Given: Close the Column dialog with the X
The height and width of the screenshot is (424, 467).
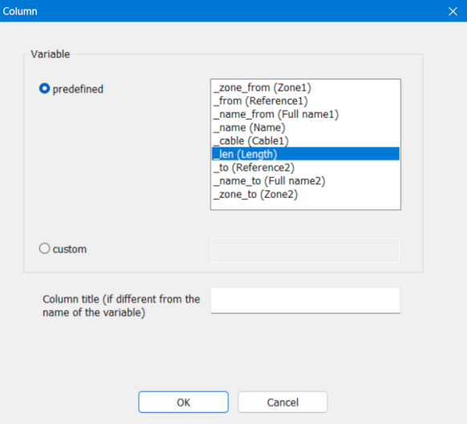Looking at the screenshot, I should (x=453, y=11).
